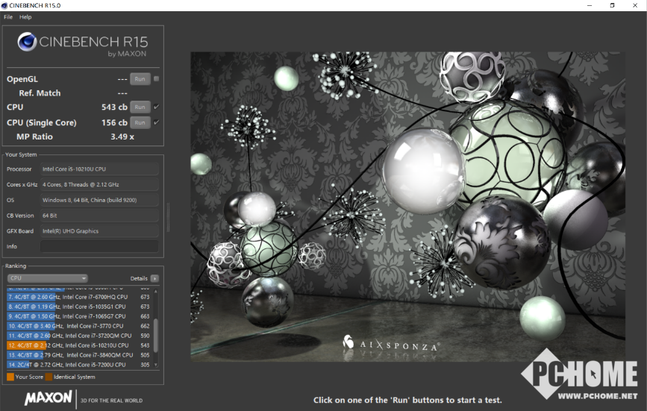Viewport: 647px width, 411px height.
Task: Minimize the Cinebench window
Action: pyautogui.click(x=590, y=5)
